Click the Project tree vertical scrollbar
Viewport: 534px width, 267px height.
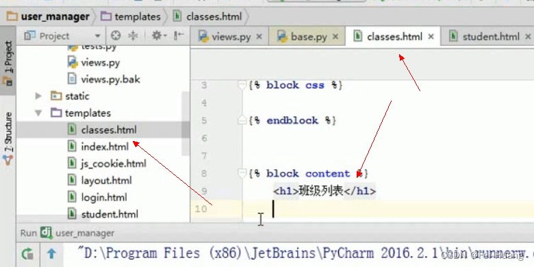(x=186, y=125)
